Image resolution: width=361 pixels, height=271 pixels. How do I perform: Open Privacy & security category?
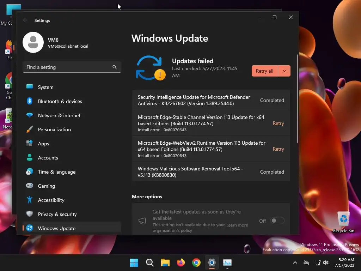click(x=57, y=214)
